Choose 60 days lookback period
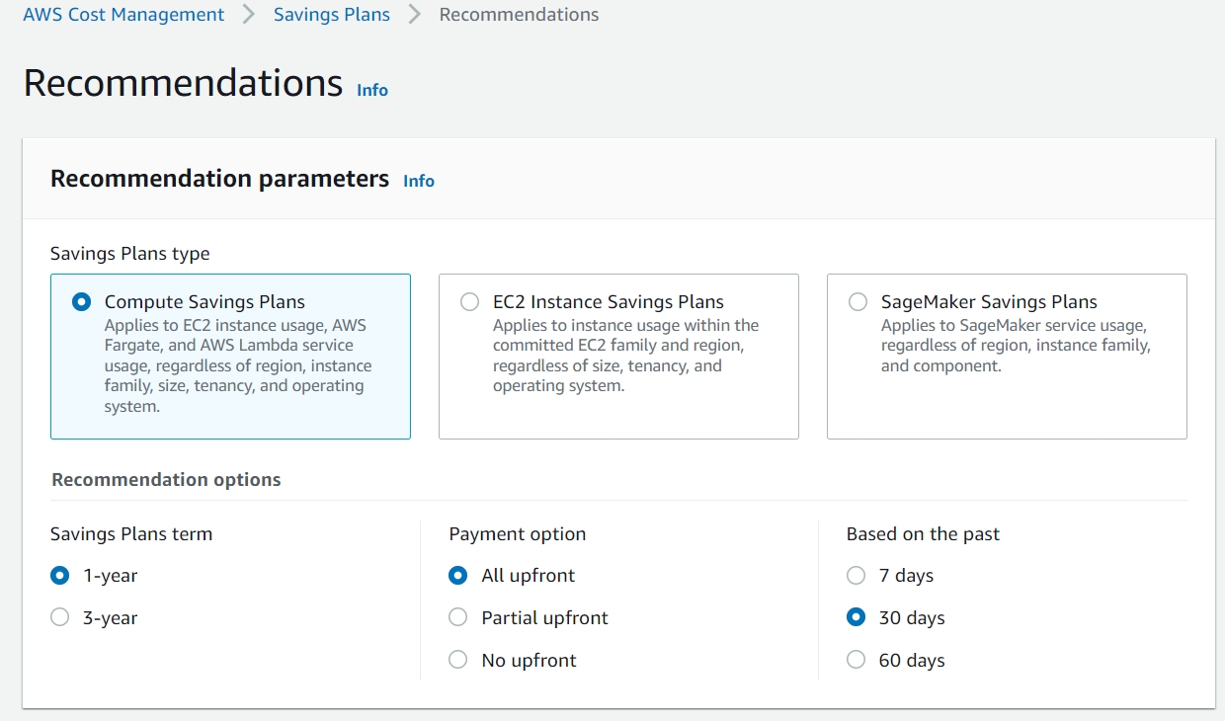This screenshot has width=1225, height=721. 857,660
